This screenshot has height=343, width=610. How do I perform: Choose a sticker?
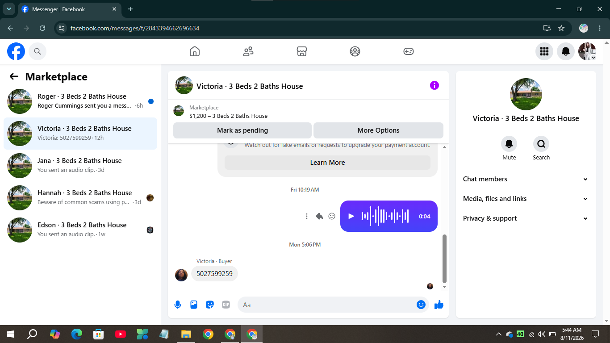click(x=210, y=305)
